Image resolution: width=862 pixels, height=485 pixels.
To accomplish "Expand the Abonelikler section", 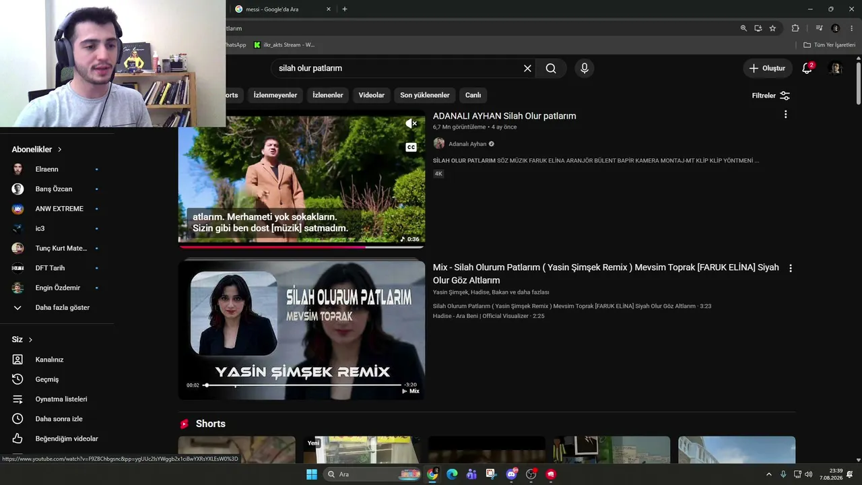I will (x=37, y=150).
